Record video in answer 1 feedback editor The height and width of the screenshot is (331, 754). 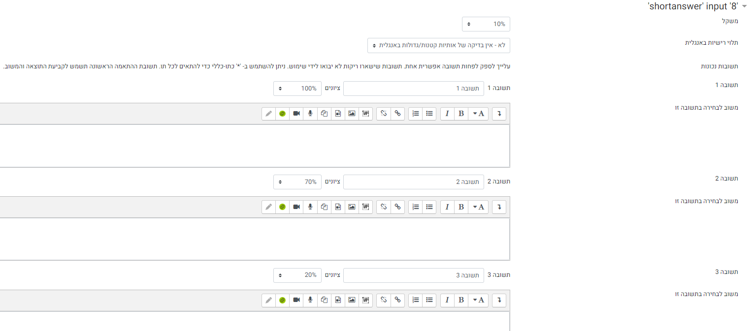(296, 114)
